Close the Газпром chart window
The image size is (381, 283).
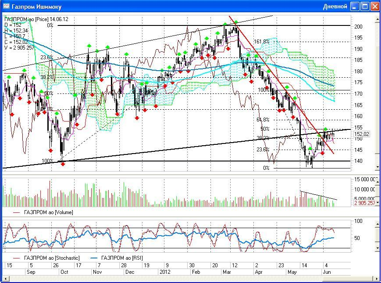(x=375, y=7)
